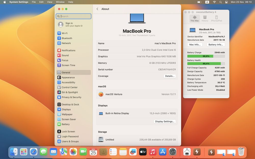Click serial number C02VK1Y6HV29
Image resolution: width=255 pixels, height=159 pixels.
(167, 69)
